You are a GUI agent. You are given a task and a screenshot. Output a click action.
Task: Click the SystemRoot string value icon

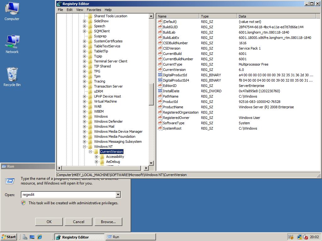160,128
